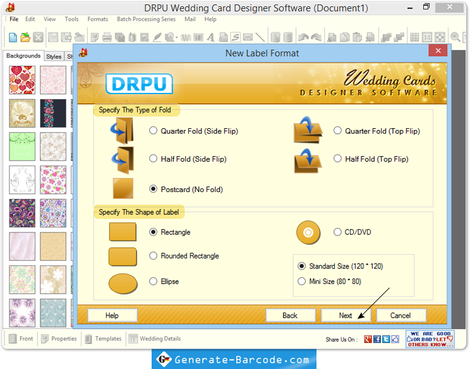Viewport: 470px width, 369px height.
Task: Click 'We are good or bad' feedback banner
Action: (430, 339)
